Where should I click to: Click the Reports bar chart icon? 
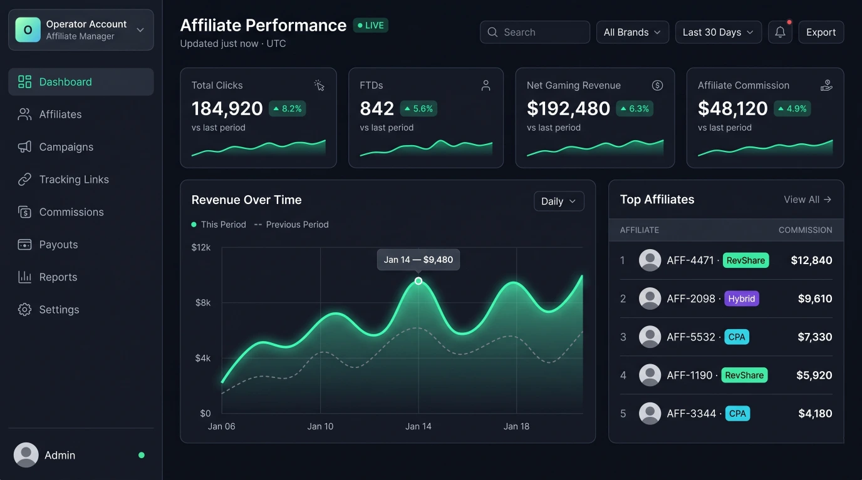tap(24, 277)
